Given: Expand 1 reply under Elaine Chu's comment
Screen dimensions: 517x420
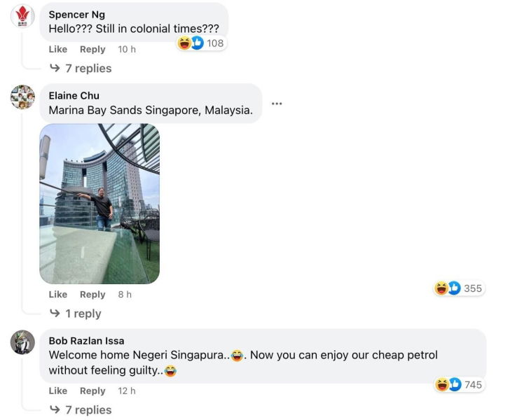Looking at the screenshot, I should [x=76, y=314].
